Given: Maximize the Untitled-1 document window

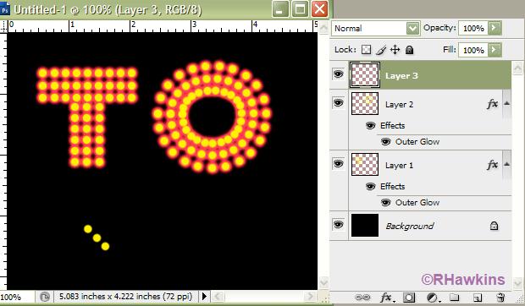Looking at the screenshot, I should [x=300, y=9].
